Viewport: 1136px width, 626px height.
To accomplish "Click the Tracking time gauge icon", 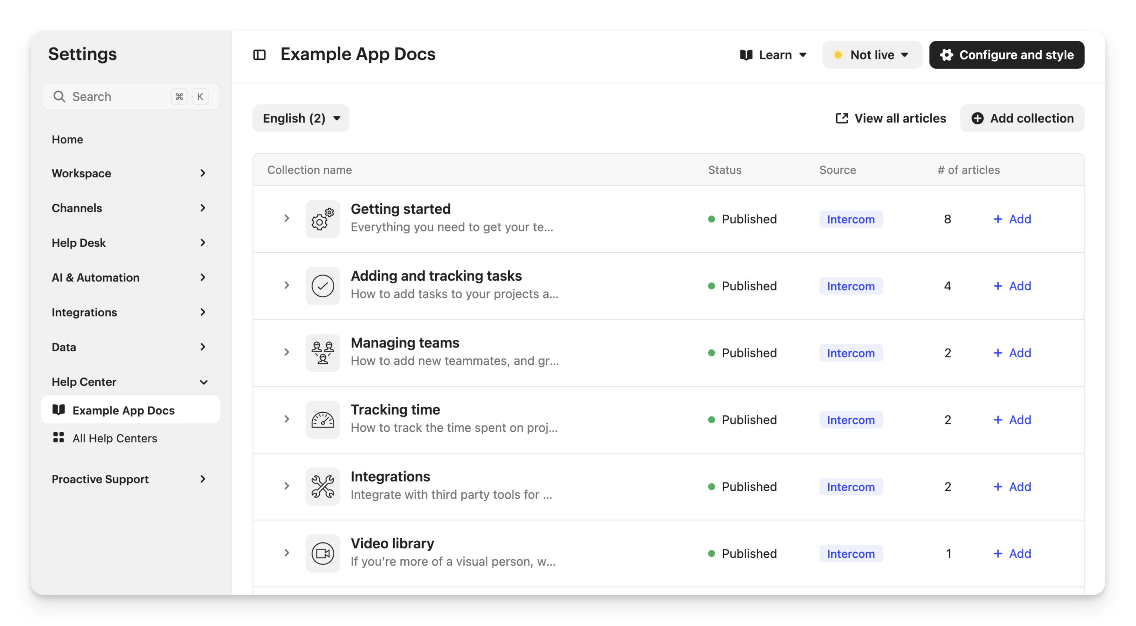I will [322, 420].
